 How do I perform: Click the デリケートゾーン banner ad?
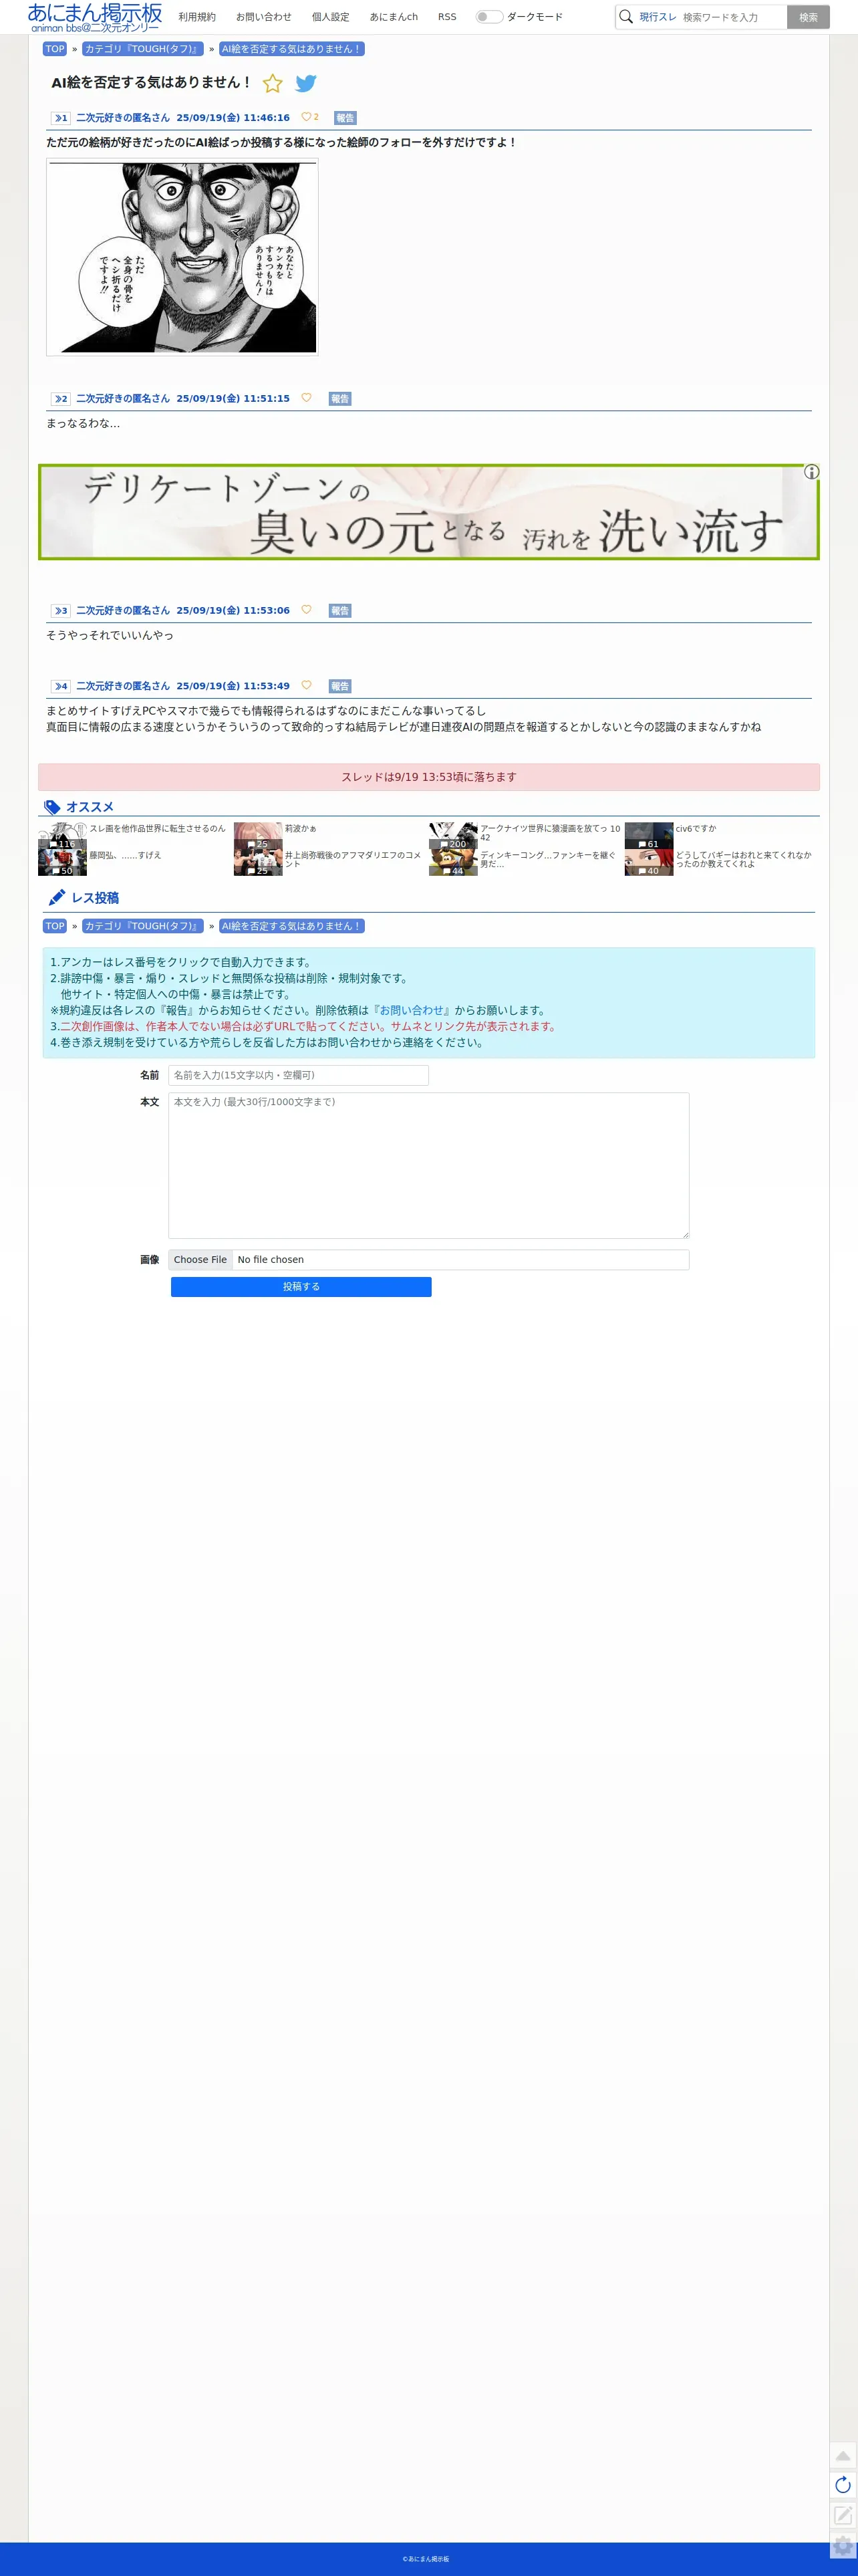[x=429, y=512]
